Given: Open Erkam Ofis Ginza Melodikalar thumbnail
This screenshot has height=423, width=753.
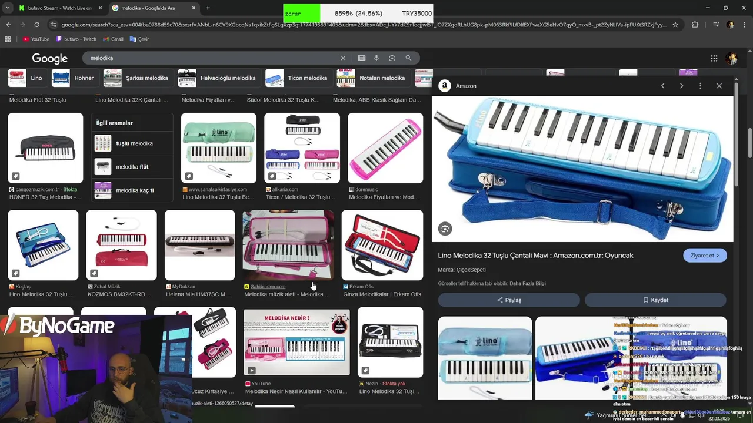Looking at the screenshot, I should [x=382, y=245].
